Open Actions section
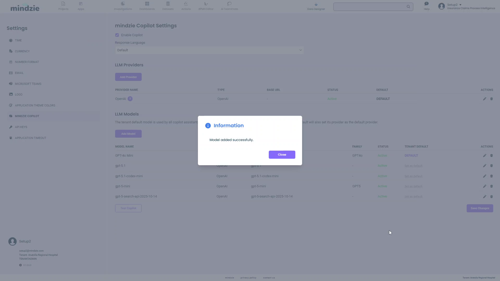500x281 pixels. [x=186, y=6]
